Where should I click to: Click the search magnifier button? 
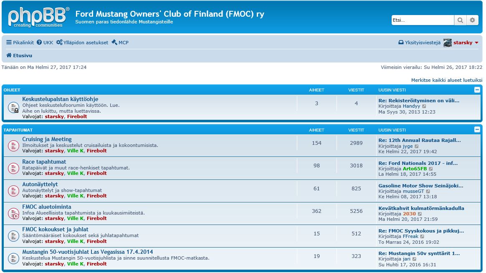point(460,20)
